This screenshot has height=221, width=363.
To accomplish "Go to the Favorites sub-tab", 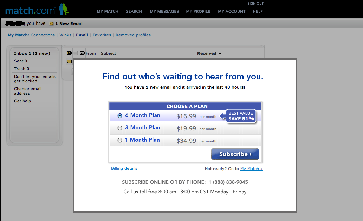I will click(x=102, y=35).
